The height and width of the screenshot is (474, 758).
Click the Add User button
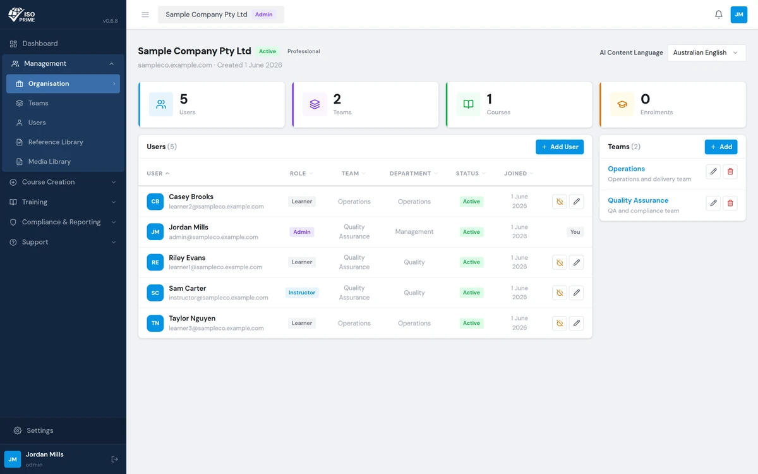pyautogui.click(x=560, y=147)
